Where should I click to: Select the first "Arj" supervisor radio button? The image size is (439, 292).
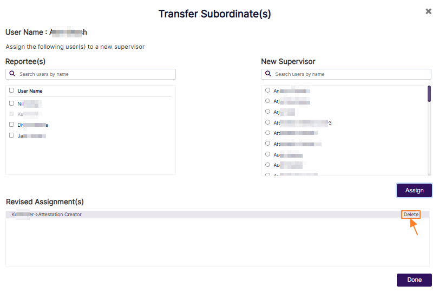pos(267,101)
